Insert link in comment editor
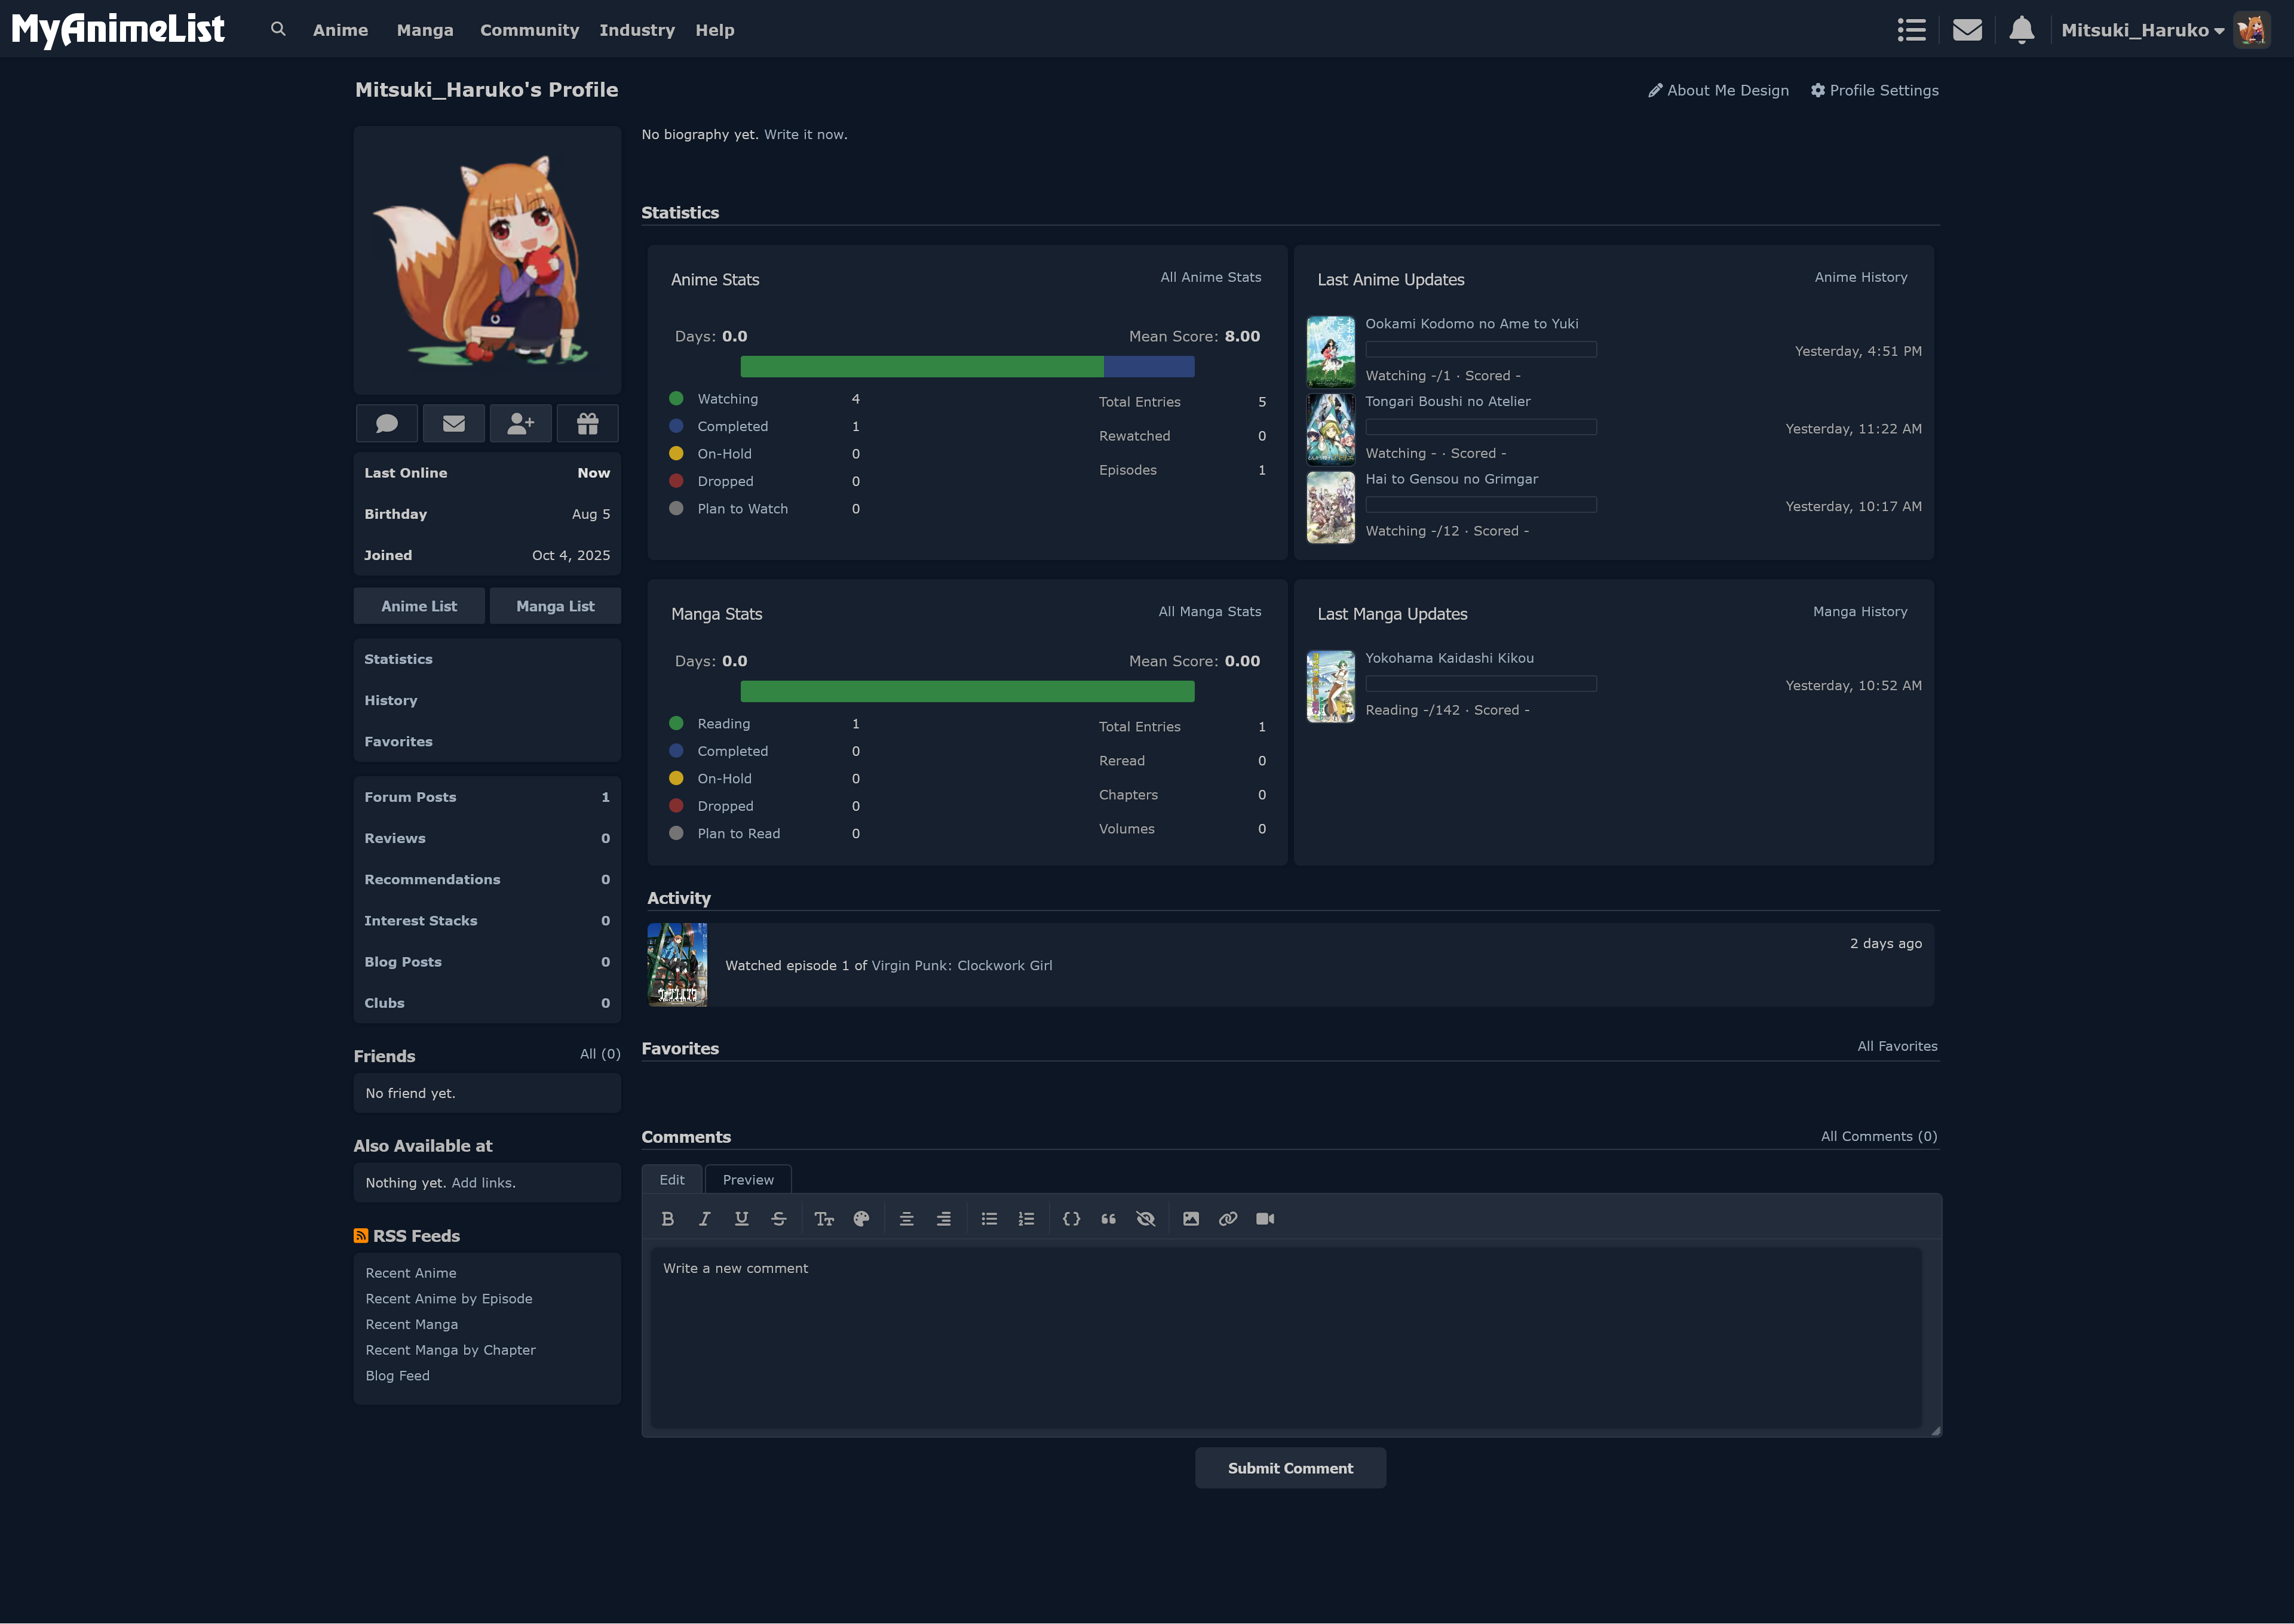 1228,1218
